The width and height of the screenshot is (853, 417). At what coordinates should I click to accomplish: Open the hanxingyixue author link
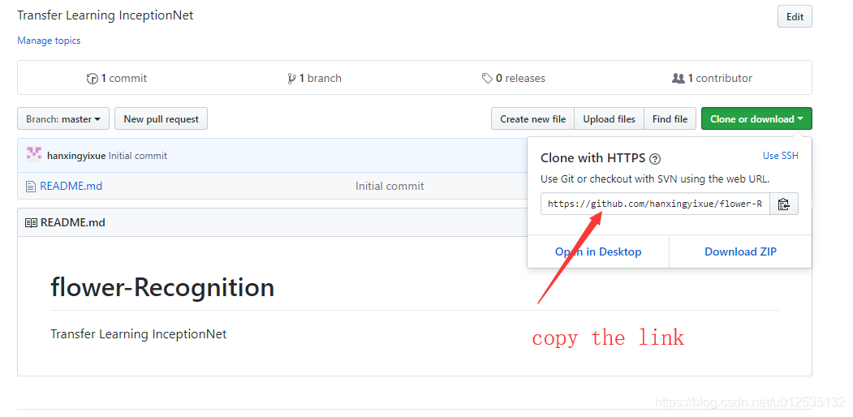[77, 156]
